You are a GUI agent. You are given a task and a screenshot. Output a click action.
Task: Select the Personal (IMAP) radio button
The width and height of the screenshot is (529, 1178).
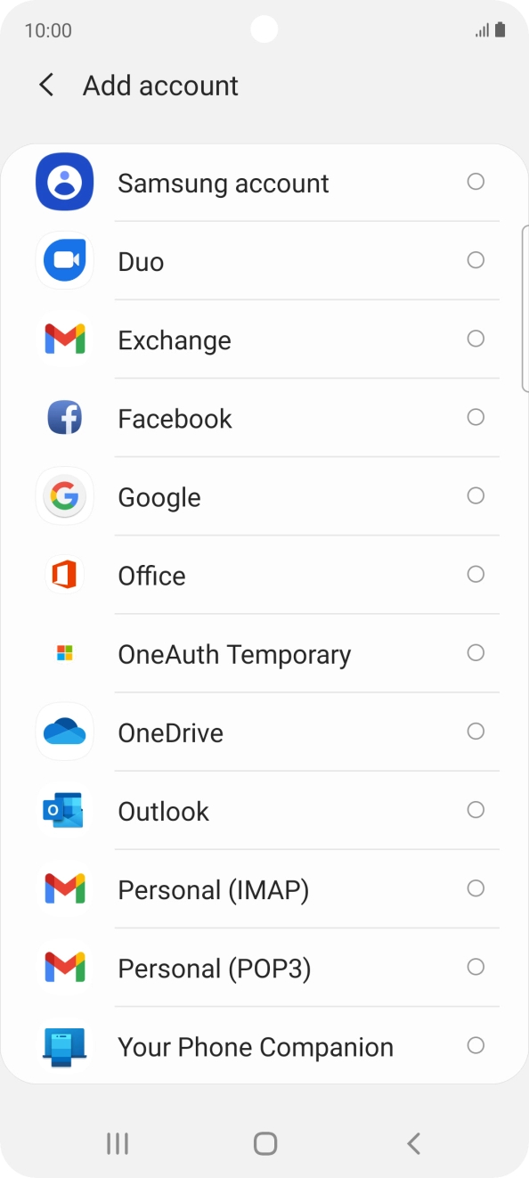click(476, 888)
